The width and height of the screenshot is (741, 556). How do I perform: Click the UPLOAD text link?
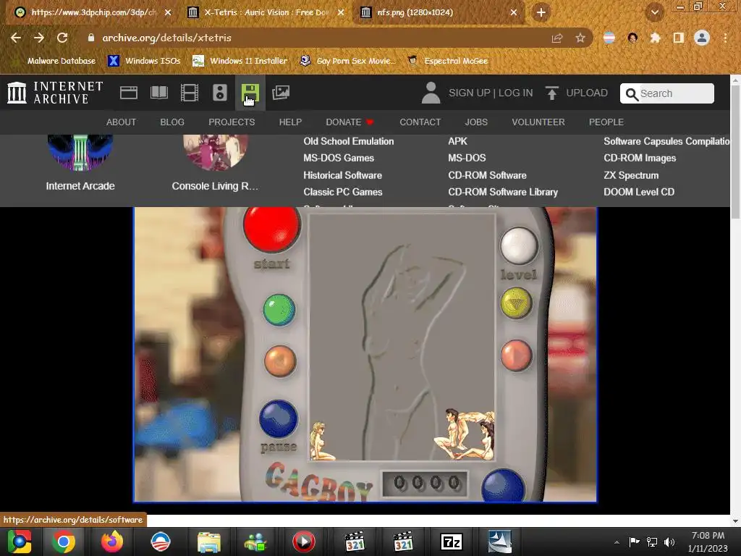click(x=587, y=93)
